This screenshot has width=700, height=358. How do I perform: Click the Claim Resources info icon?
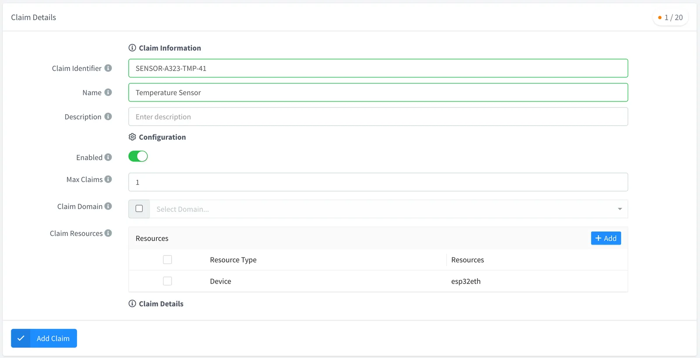click(x=108, y=233)
